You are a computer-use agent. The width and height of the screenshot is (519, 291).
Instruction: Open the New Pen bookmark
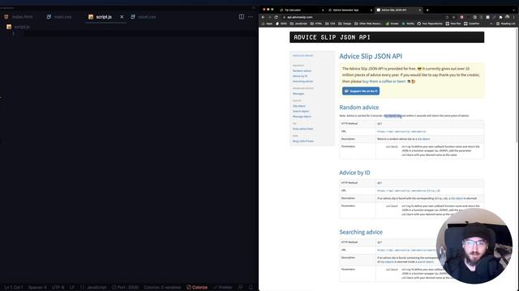(453, 23)
